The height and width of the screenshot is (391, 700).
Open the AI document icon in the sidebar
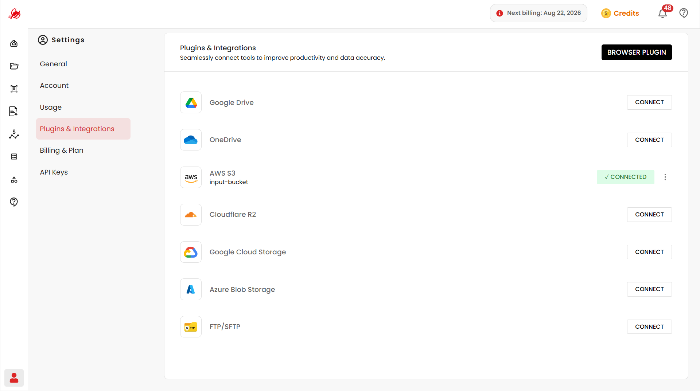(14, 111)
